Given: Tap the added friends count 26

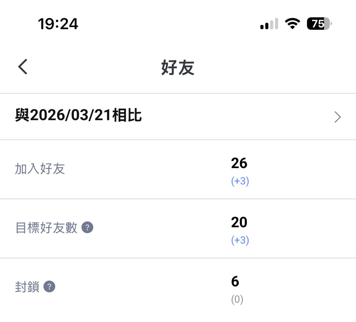Looking at the screenshot, I should pos(239,163).
